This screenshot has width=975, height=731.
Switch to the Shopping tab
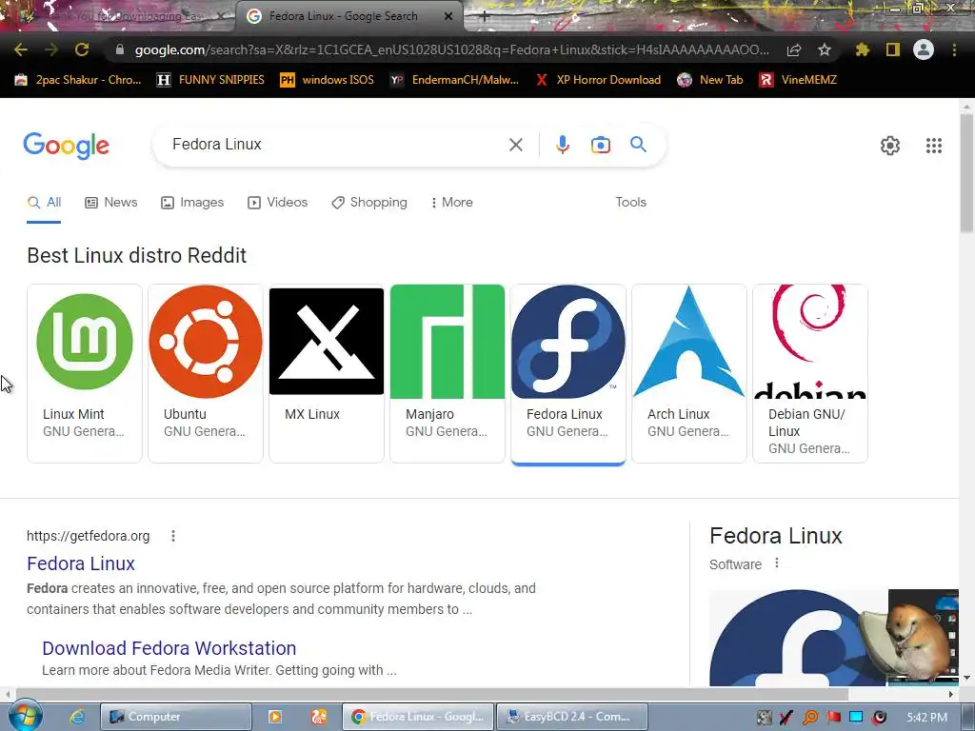tap(369, 202)
